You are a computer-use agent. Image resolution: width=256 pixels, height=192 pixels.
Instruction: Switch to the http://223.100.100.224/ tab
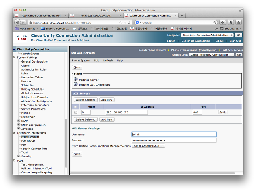(x=96, y=15)
